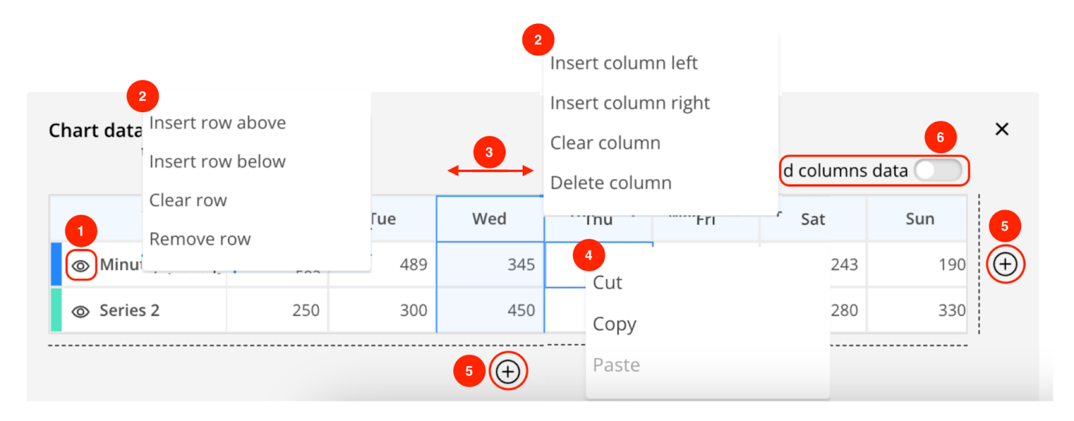Click Cut in context menu

pos(607,282)
